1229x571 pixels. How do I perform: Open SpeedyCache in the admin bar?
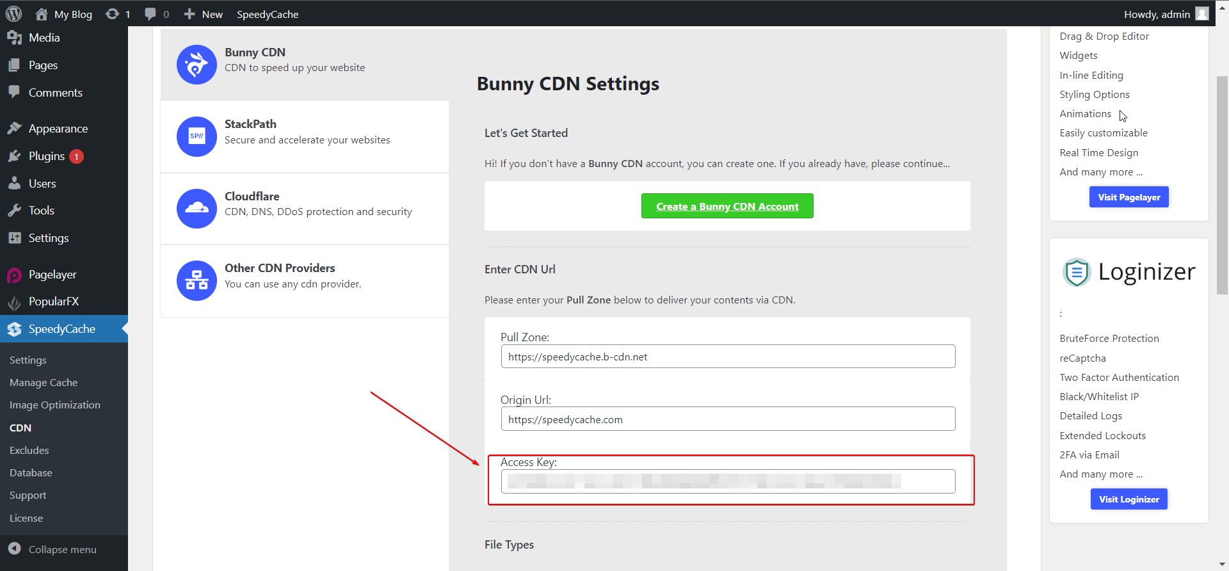point(268,14)
